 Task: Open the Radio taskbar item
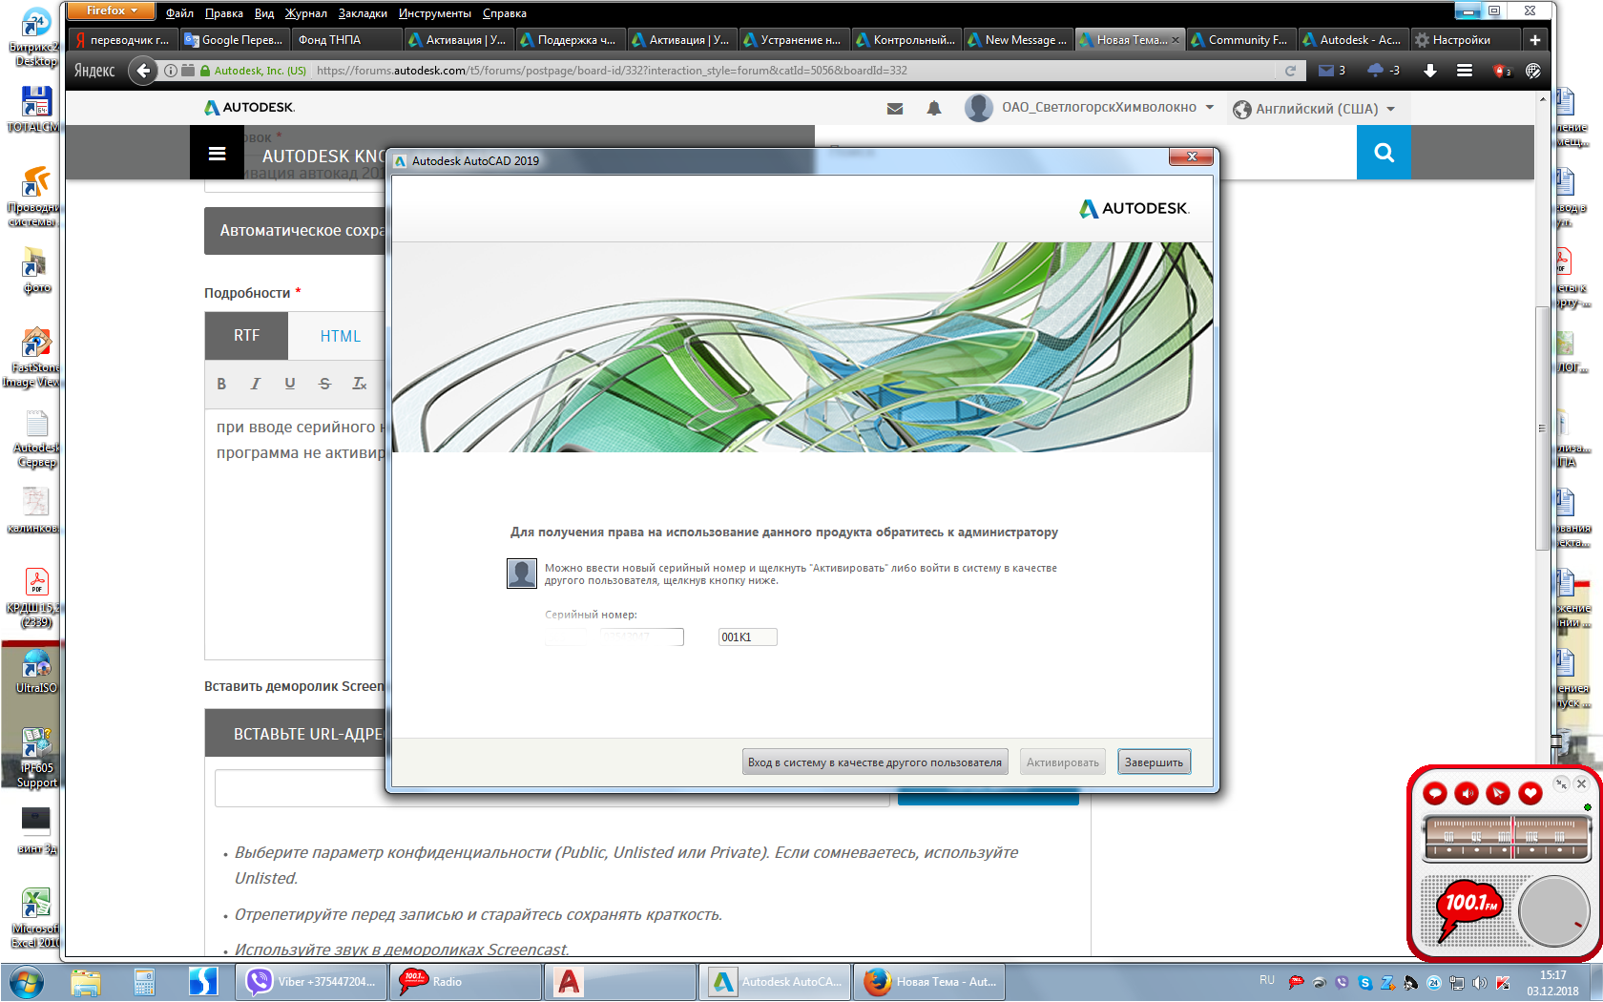pyautogui.click(x=467, y=982)
